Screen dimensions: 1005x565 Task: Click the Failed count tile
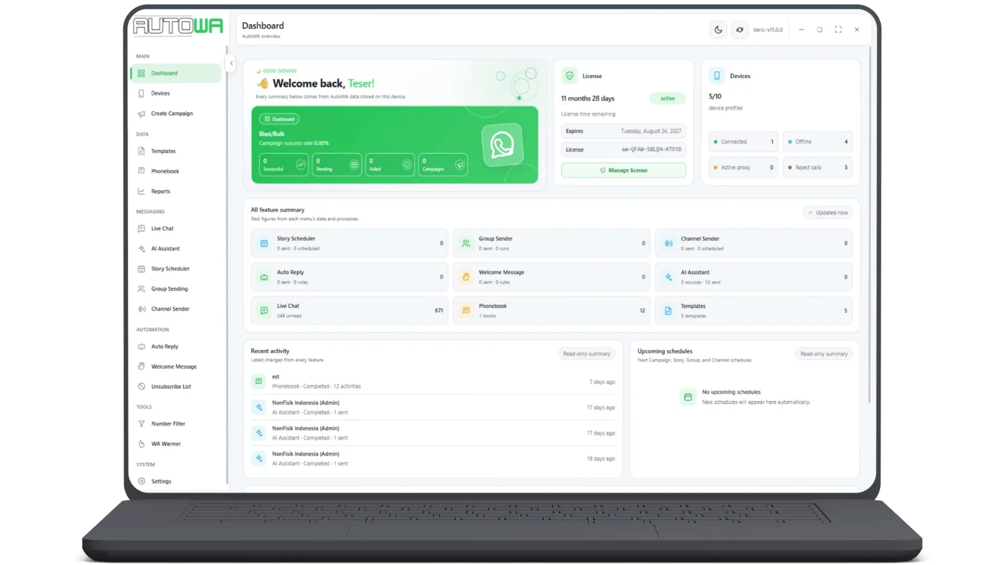[x=389, y=165]
